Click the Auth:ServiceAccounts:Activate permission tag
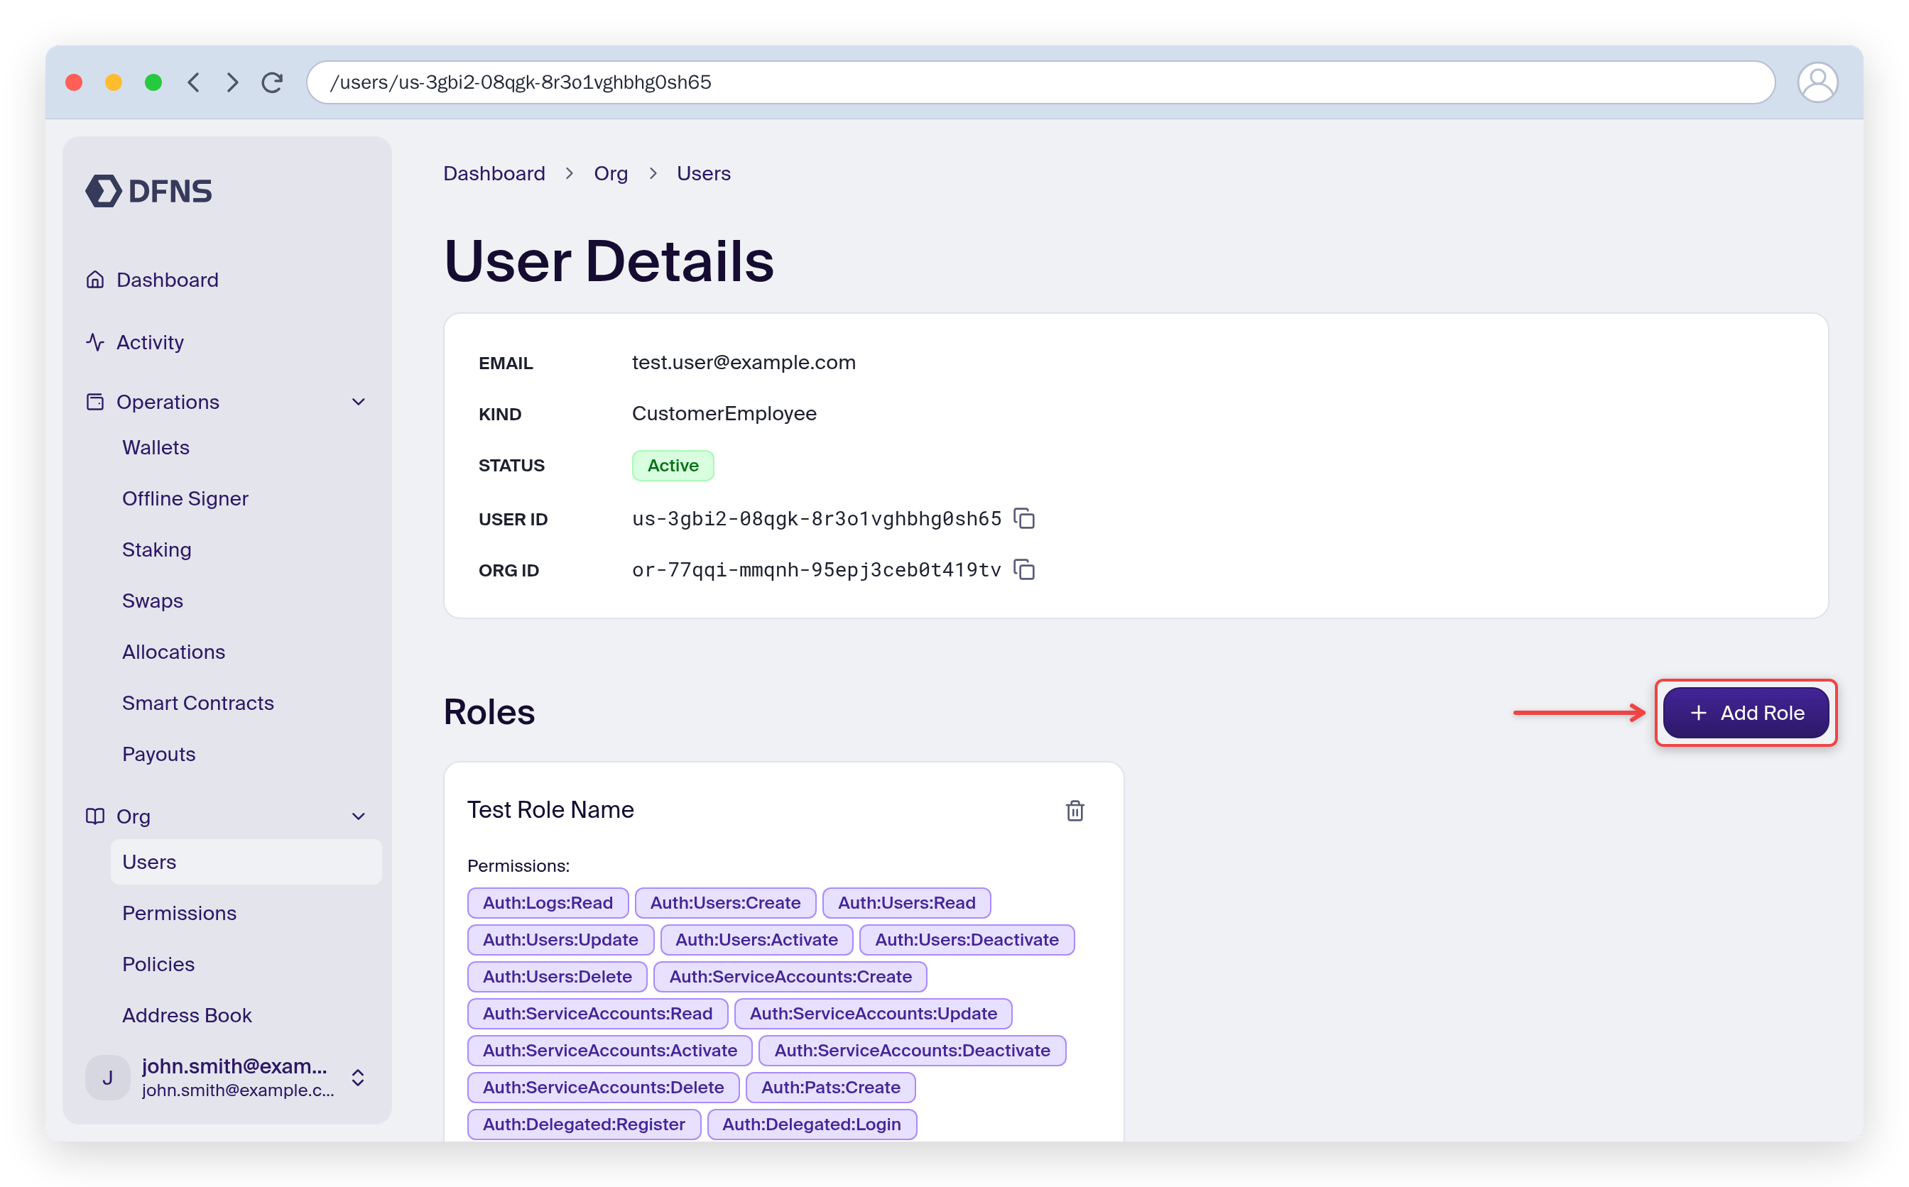The image size is (1909, 1187). (x=610, y=1051)
